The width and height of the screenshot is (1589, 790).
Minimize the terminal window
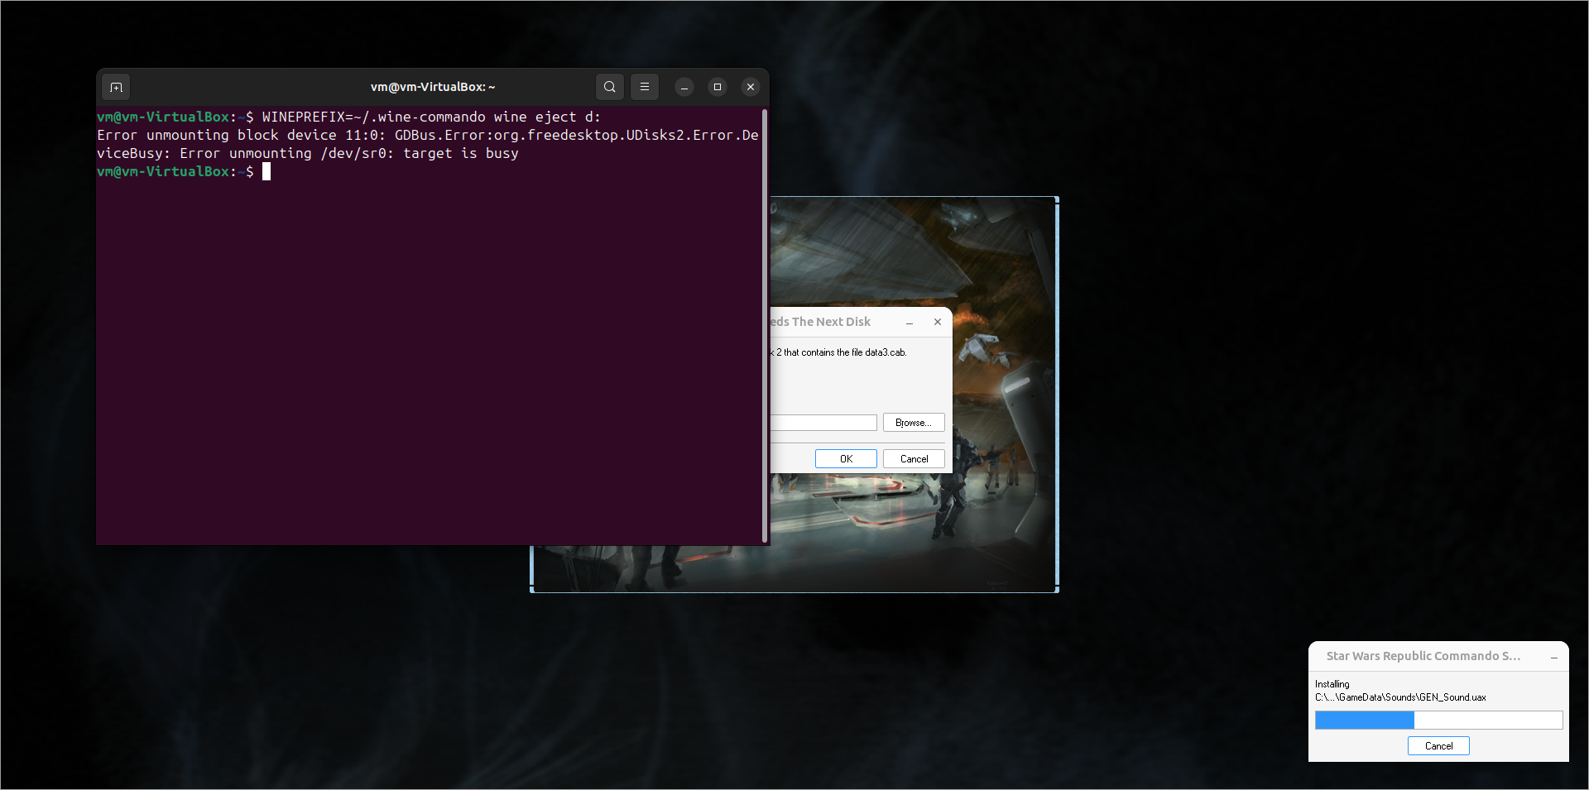[684, 87]
